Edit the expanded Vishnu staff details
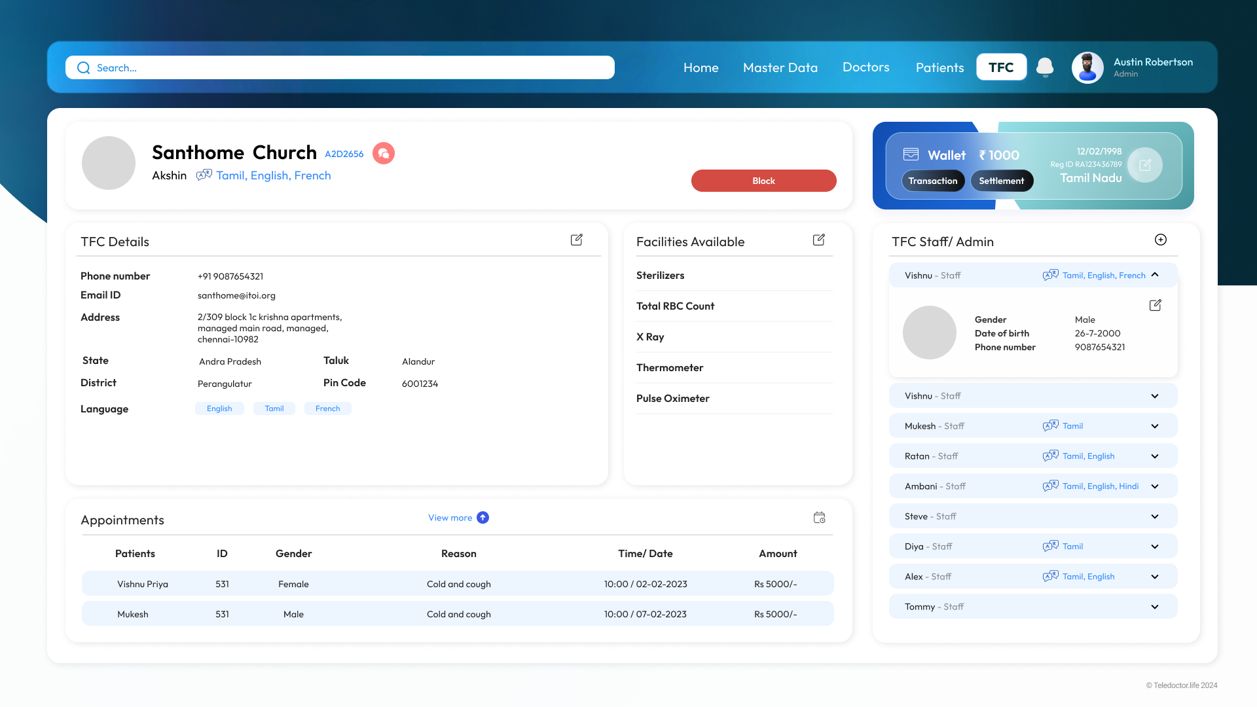The width and height of the screenshot is (1257, 707). [1156, 305]
